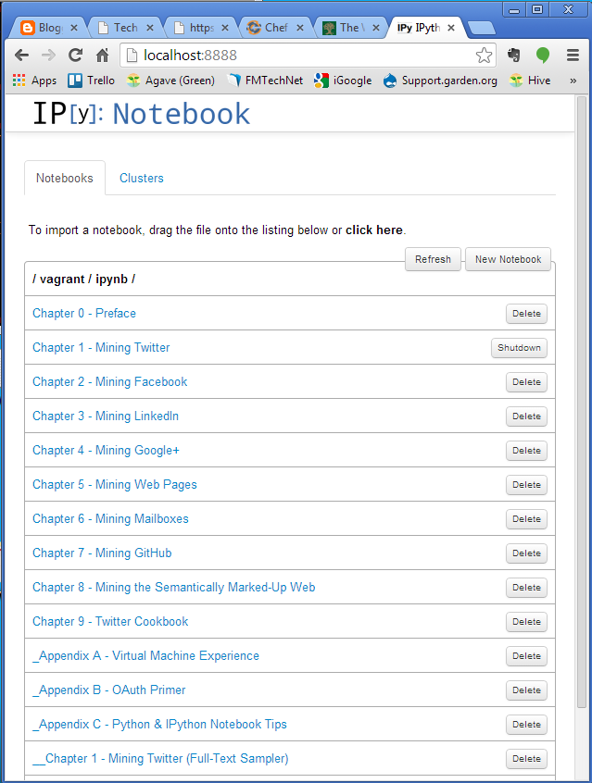Switch to the Blogger browser tab
The image size is (592, 783).
48,28
